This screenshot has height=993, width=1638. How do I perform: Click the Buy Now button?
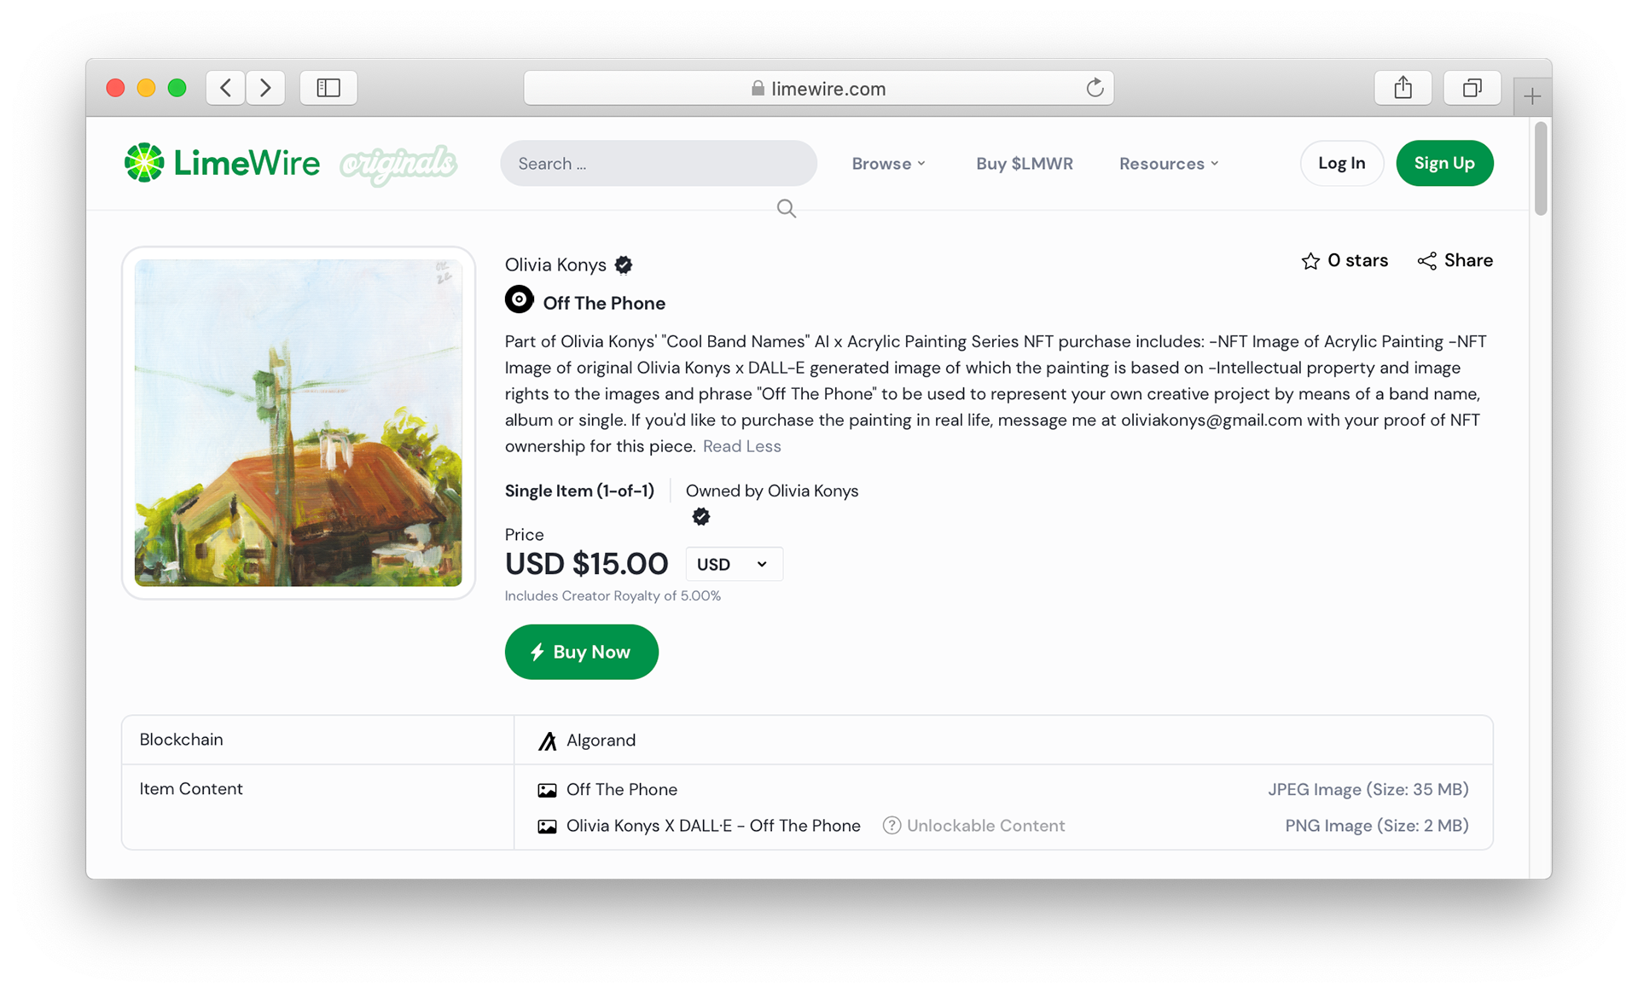tap(582, 652)
